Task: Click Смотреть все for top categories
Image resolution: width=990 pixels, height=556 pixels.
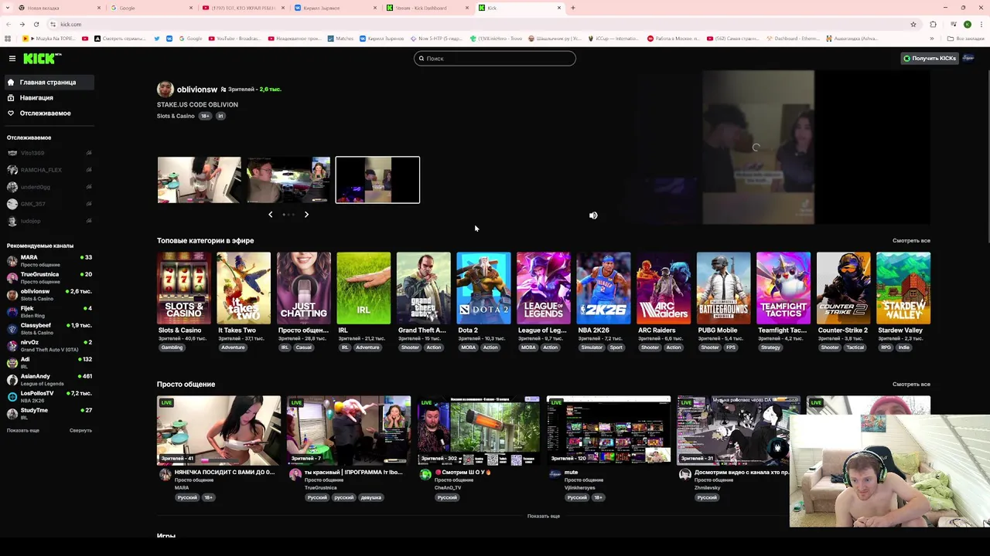Action: tap(911, 241)
